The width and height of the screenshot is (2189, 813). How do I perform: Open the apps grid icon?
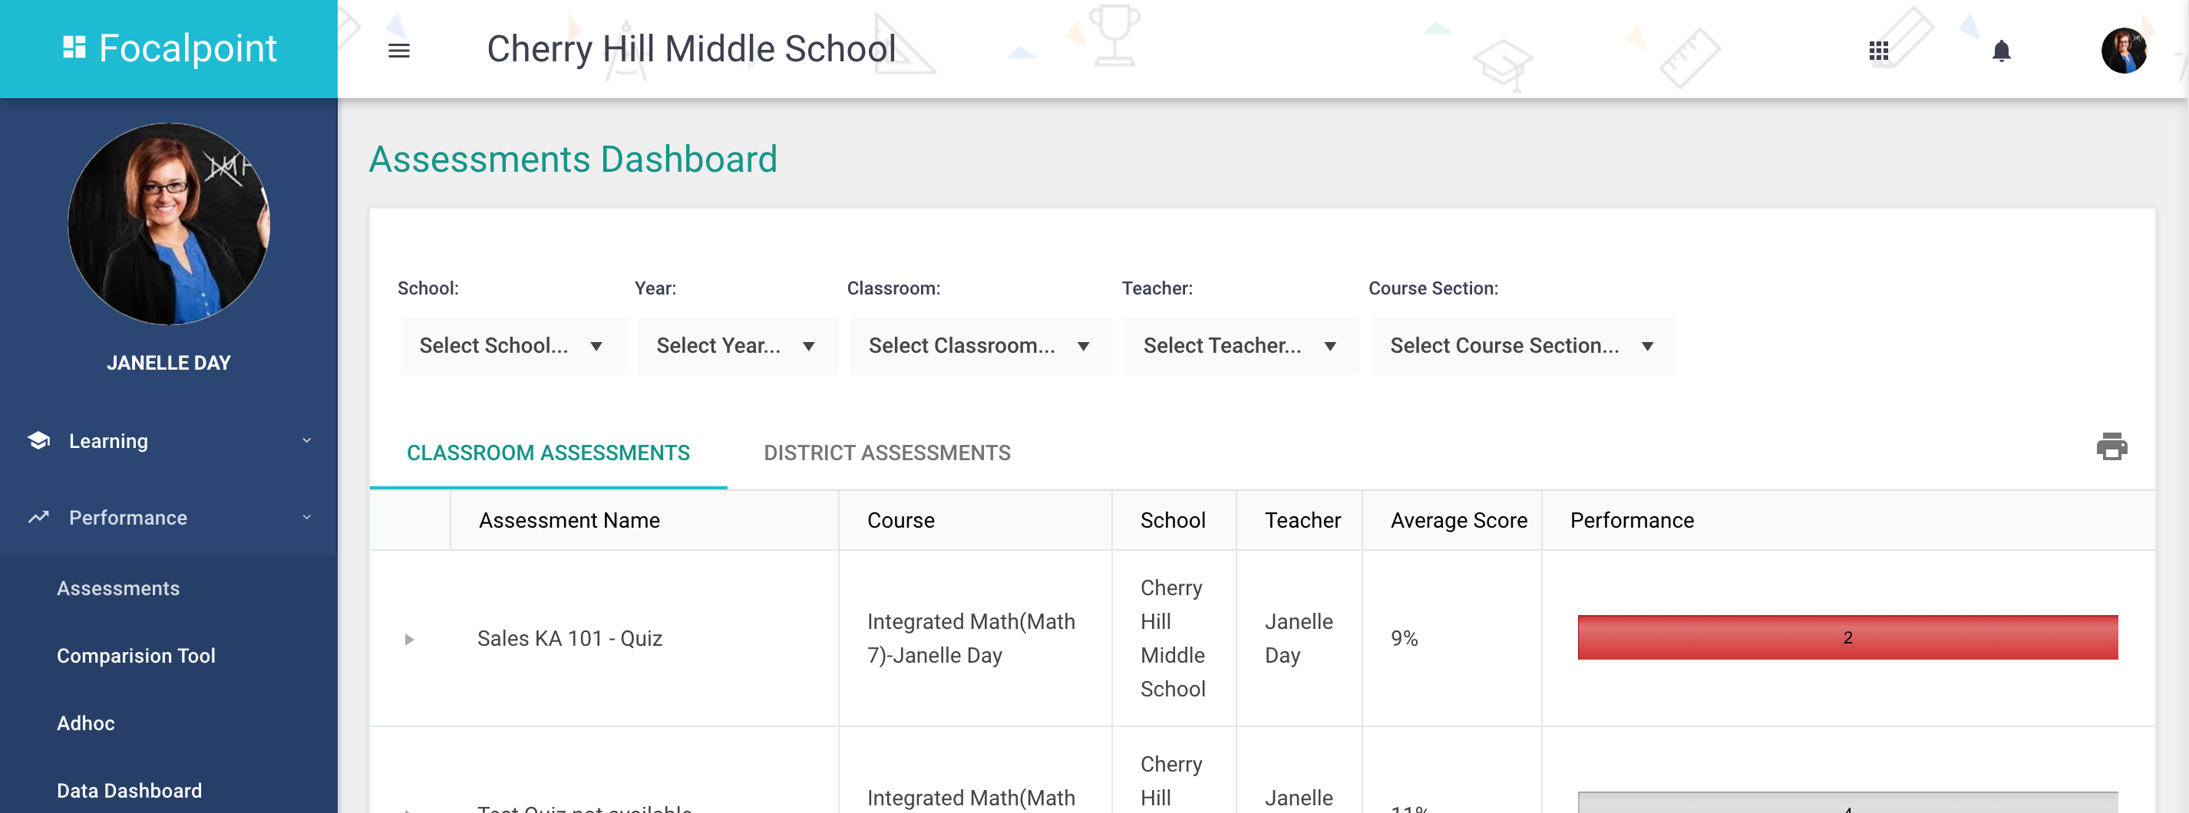(1878, 51)
